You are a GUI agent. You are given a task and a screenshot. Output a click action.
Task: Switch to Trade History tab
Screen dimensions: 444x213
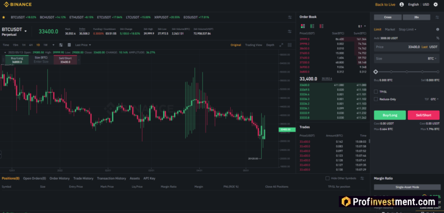(x=83, y=178)
